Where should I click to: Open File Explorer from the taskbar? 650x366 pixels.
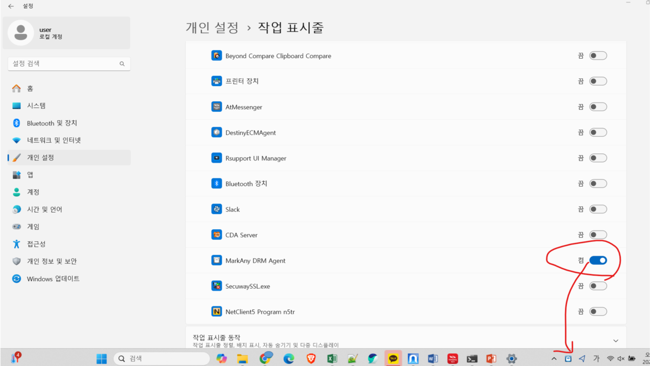pyautogui.click(x=243, y=358)
